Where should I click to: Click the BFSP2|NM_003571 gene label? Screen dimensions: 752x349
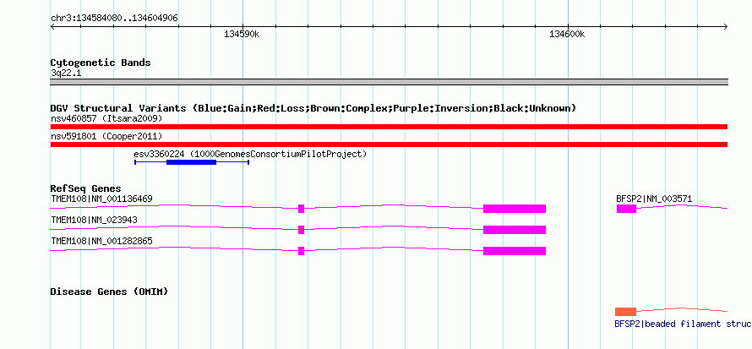pyautogui.click(x=654, y=199)
